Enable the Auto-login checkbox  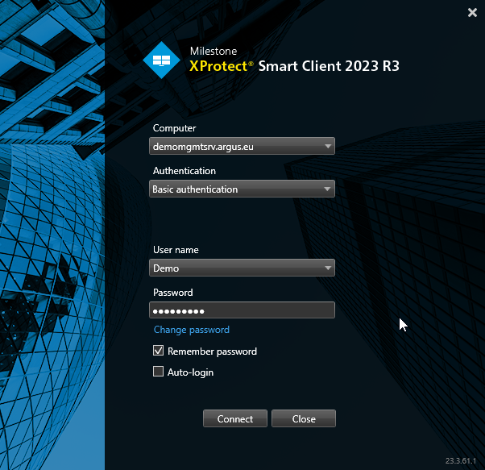click(x=158, y=372)
